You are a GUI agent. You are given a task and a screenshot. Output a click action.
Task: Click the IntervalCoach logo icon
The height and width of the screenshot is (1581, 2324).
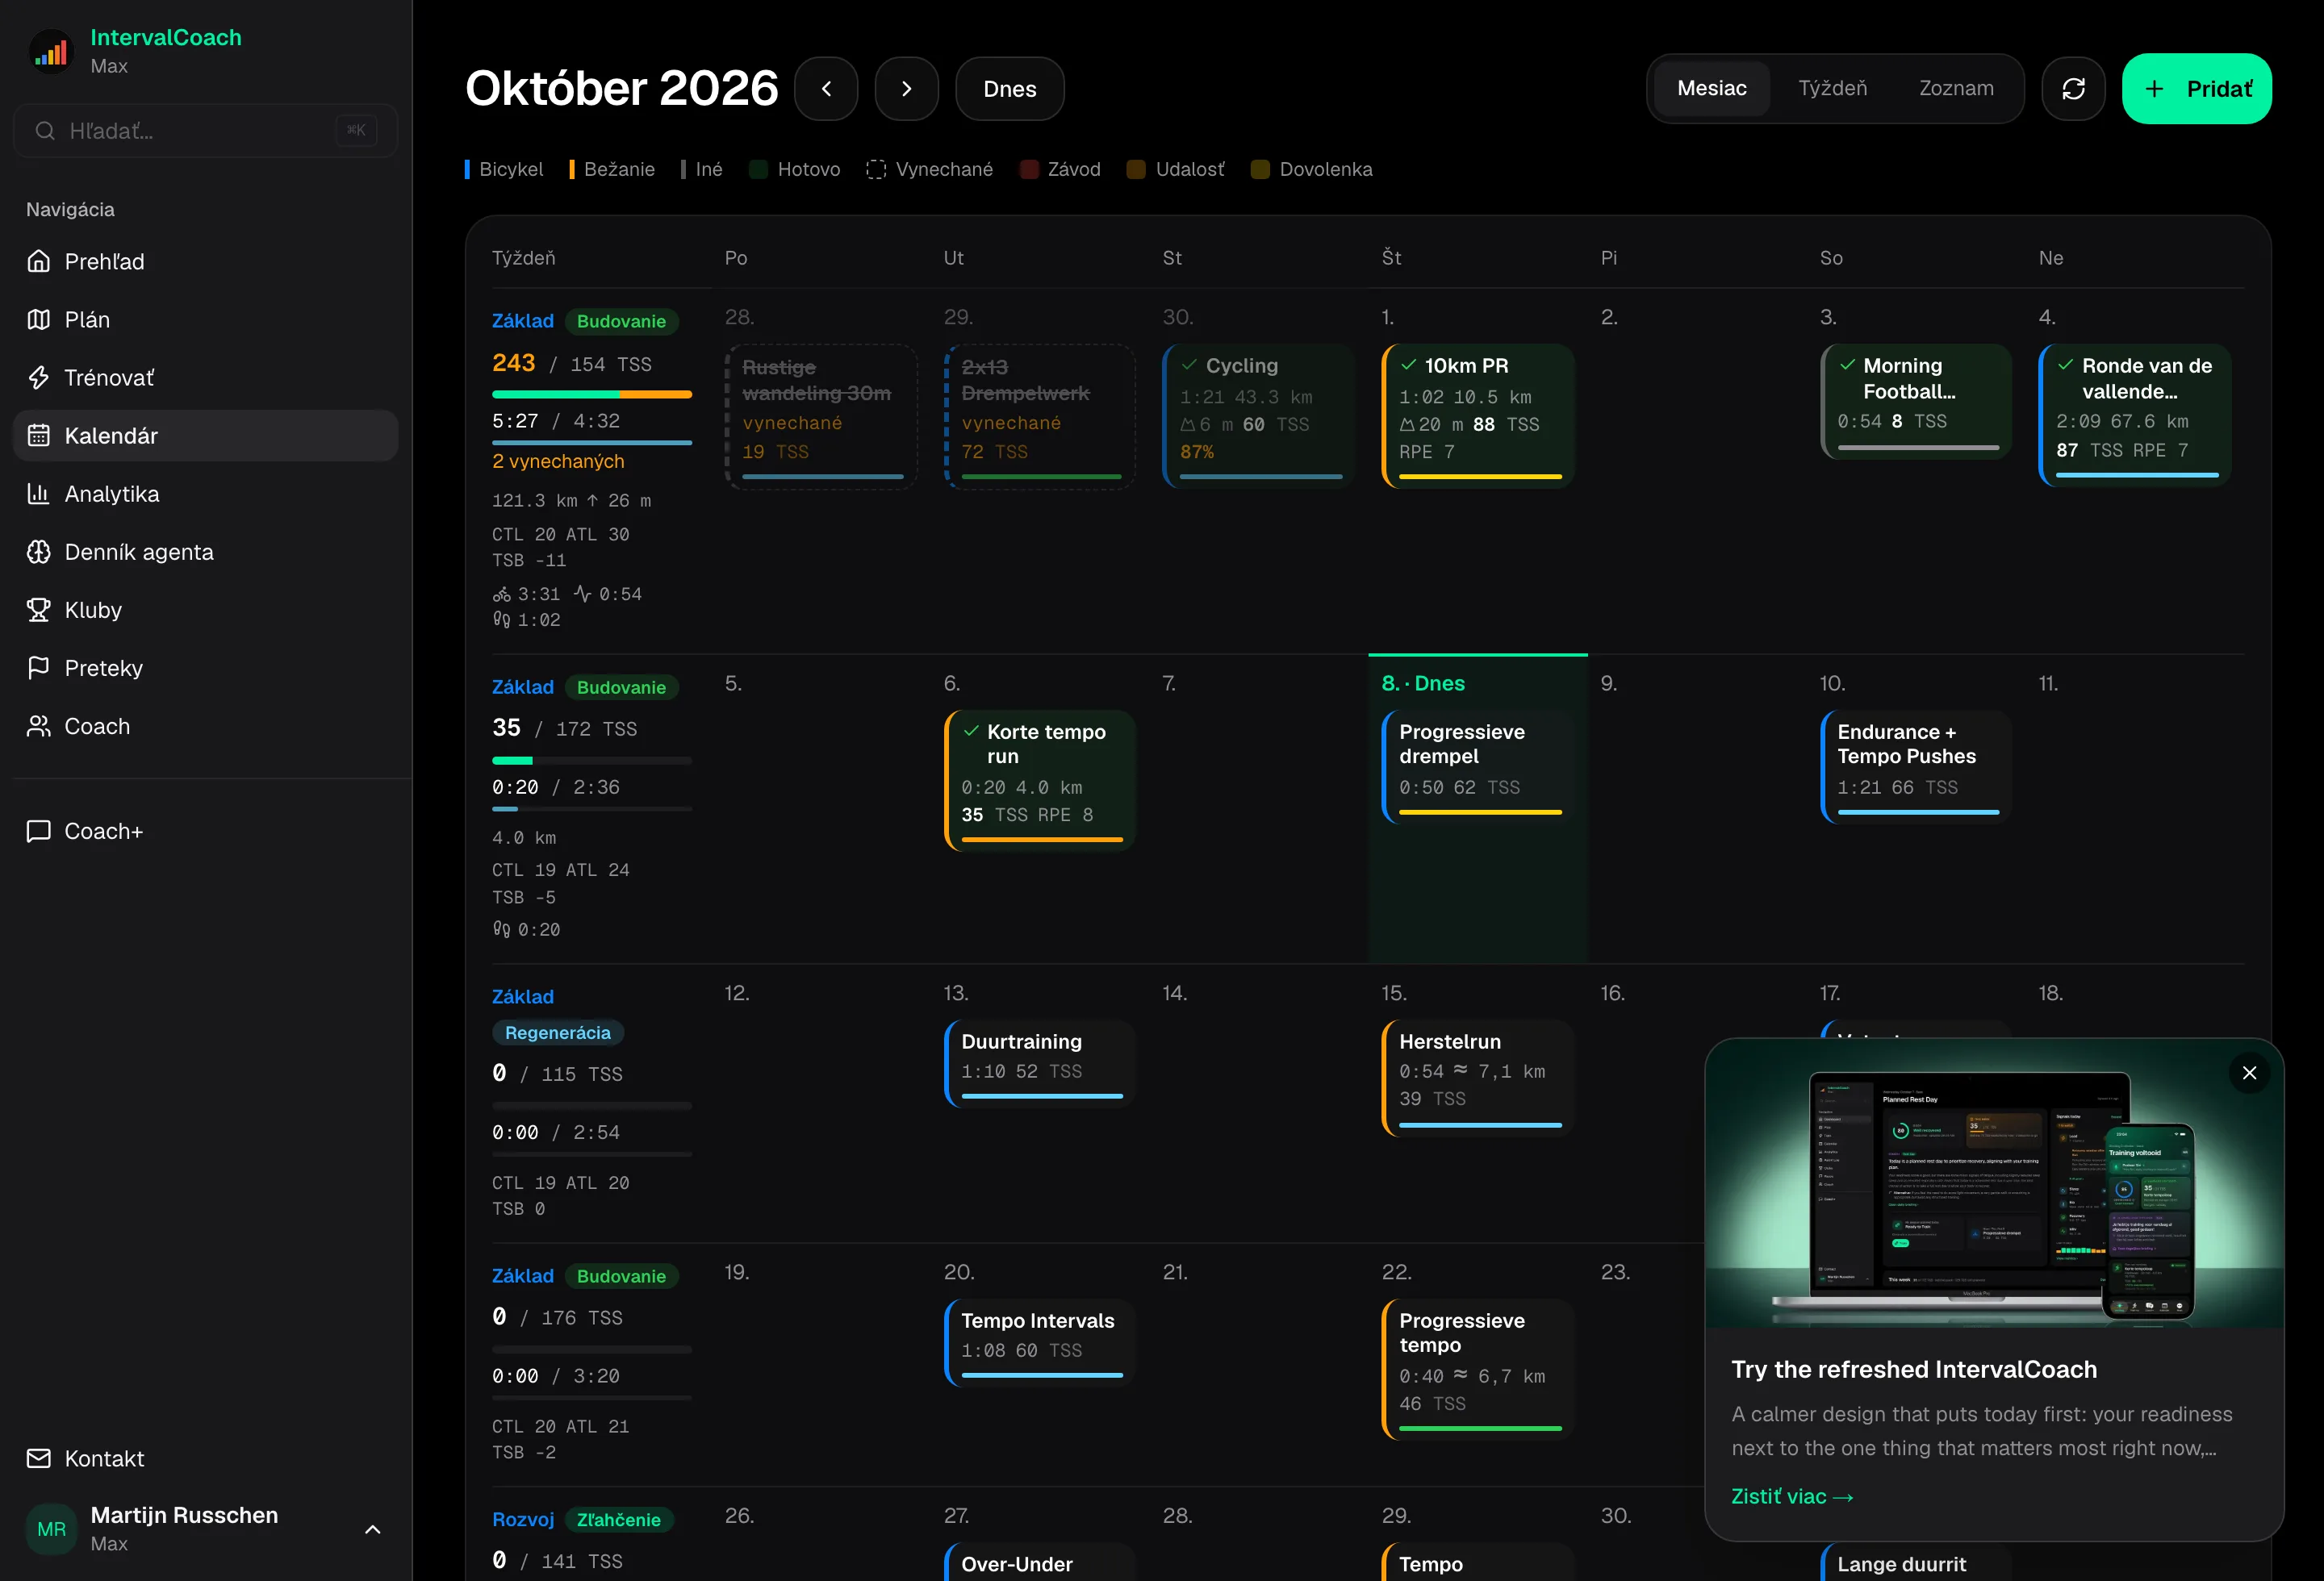pos(52,52)
